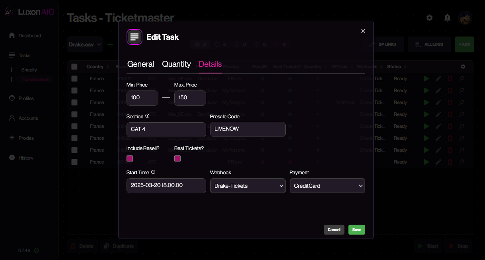The image size is (485, 260).
Task: Toggle the Best Tickets checkbox
Action: click(177, 158)
